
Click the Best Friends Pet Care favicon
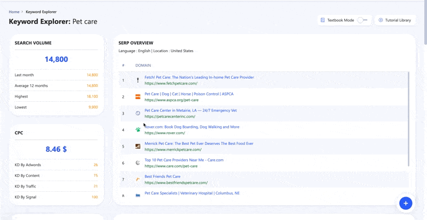[x=138, y=180]
